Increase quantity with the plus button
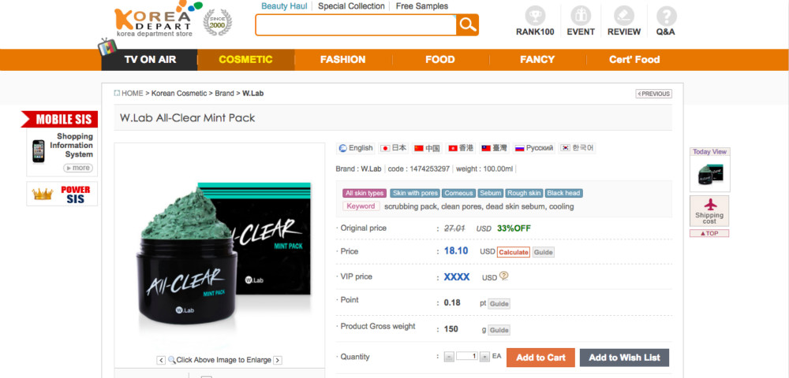Screen dimensions: 789x378 (x=484, y=357)
